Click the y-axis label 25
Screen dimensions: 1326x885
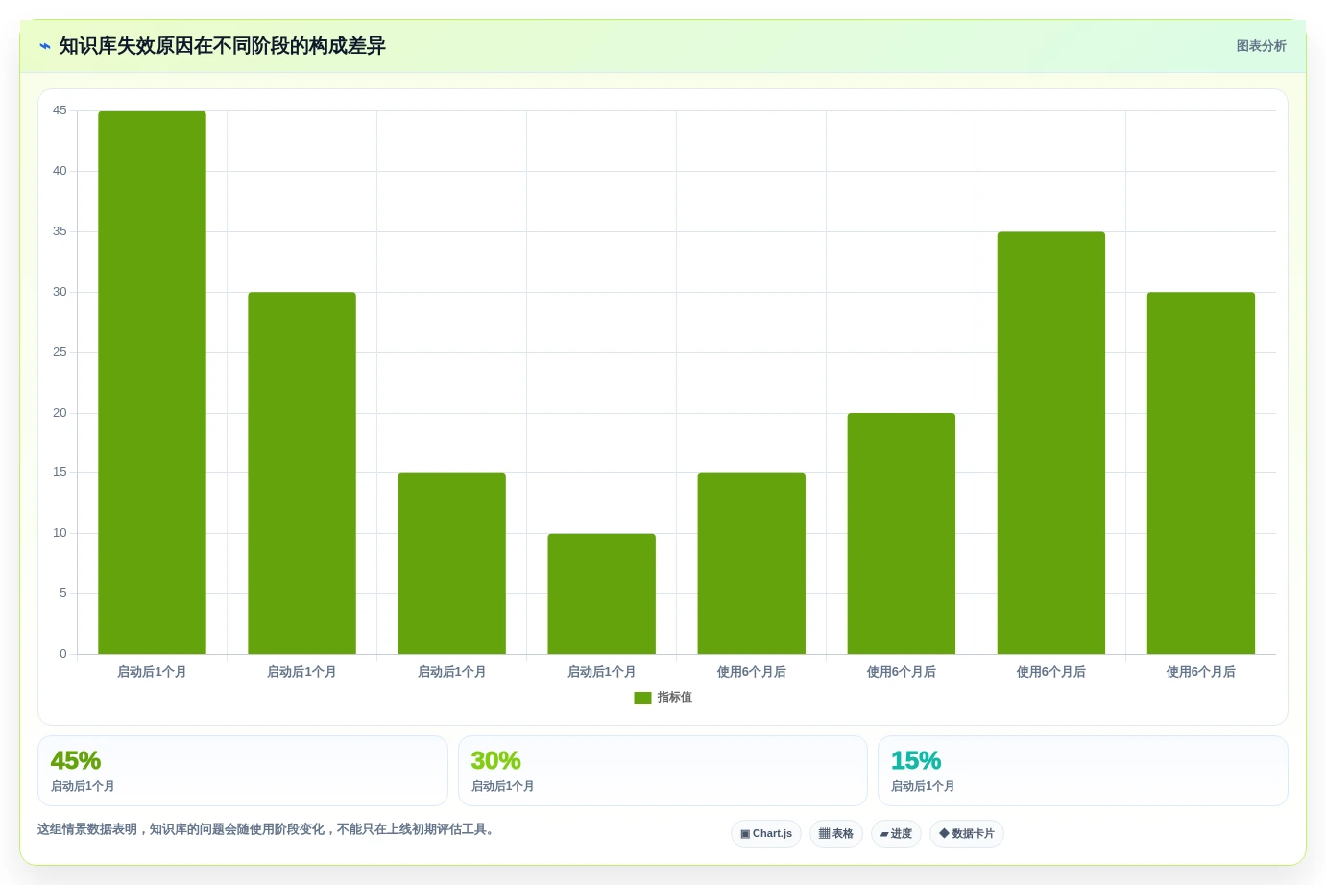click(x=60, y=352)
